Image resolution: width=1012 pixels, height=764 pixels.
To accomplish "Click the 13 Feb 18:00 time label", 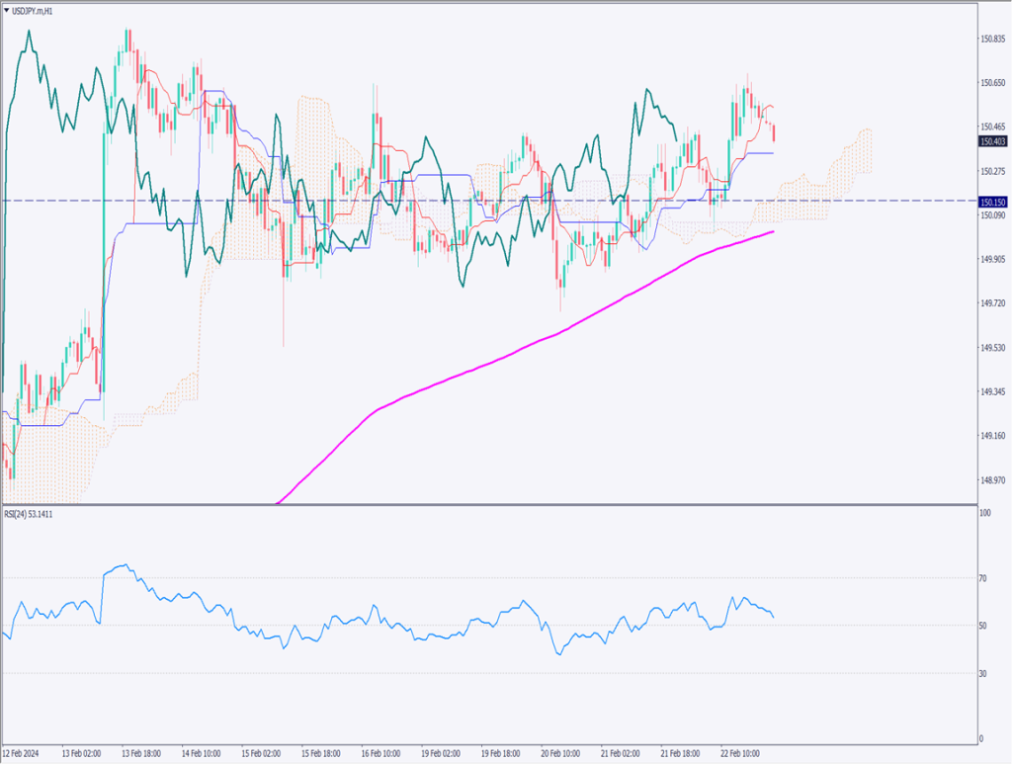I will [142, 753].
